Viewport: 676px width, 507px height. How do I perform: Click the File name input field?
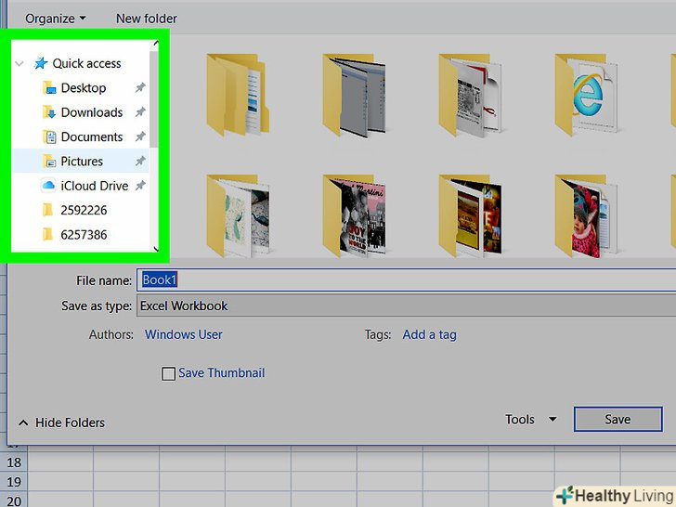pos(407,279)
